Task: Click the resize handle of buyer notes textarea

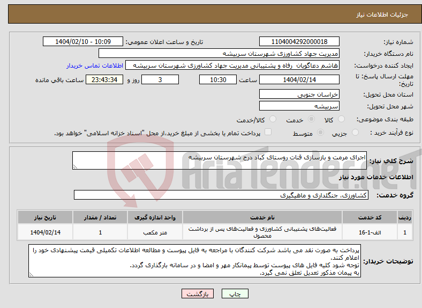Action: tap(31, 275)
